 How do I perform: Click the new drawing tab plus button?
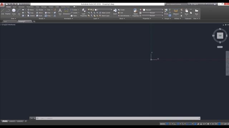coord(34,21)
